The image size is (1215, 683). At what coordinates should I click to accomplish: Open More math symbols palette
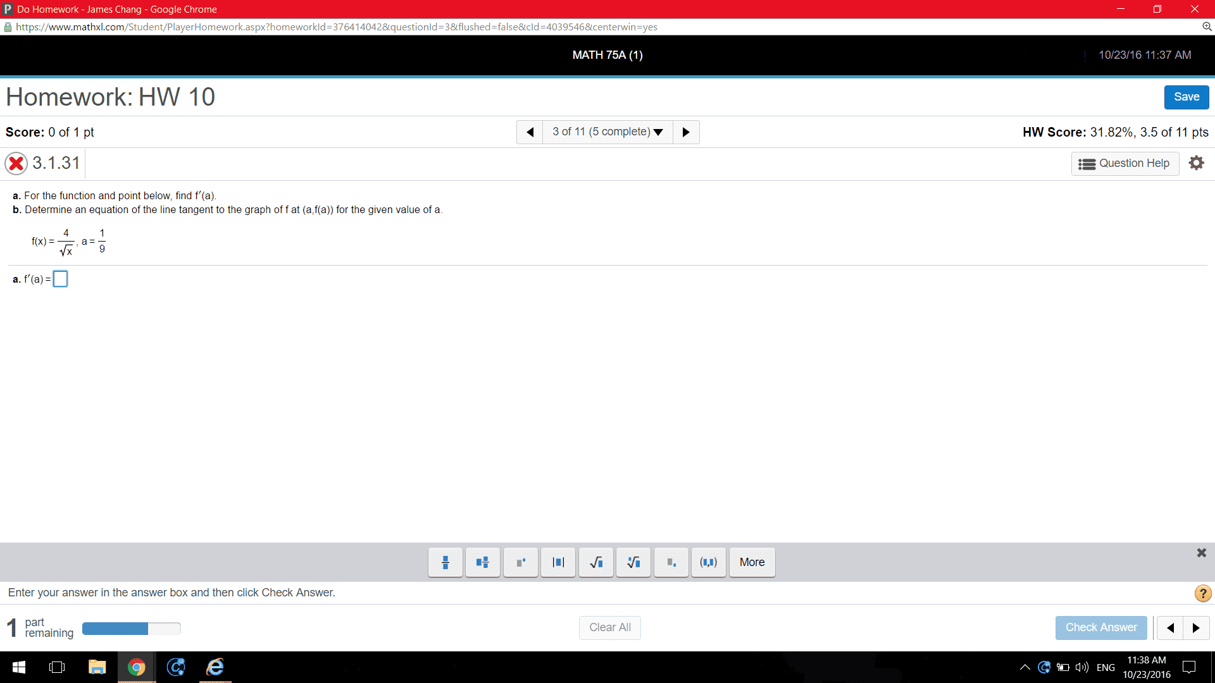tap(752, 562)
